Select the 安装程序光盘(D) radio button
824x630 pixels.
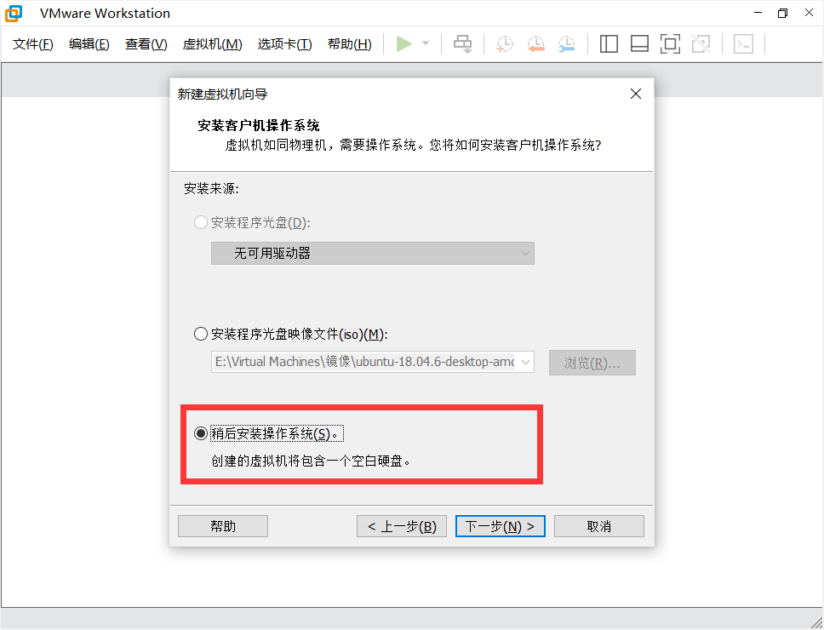(x=200, y=223)
